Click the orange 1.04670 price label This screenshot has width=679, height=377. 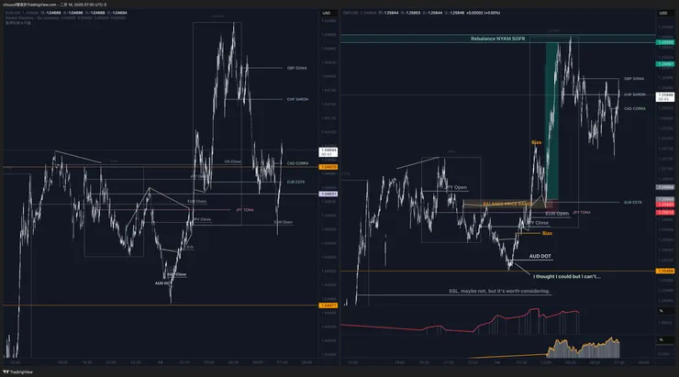click(x=328, y=167)
